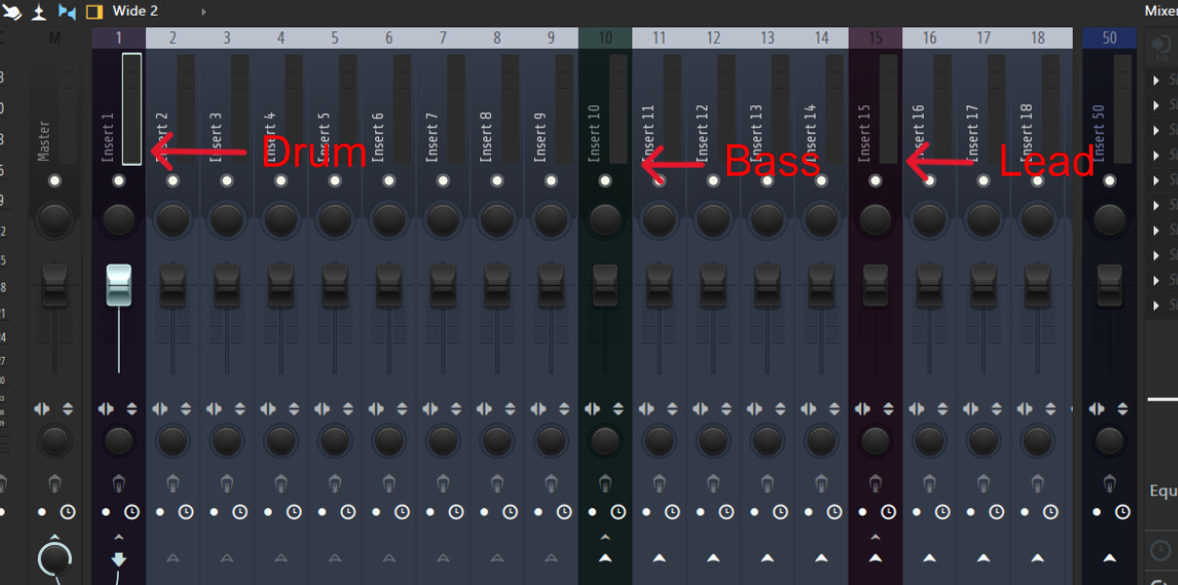The height and width of the screenshot is (585, 1178).
Task: Open the Wide 2 layout dropdown arrow
Action: pos(203,11)
